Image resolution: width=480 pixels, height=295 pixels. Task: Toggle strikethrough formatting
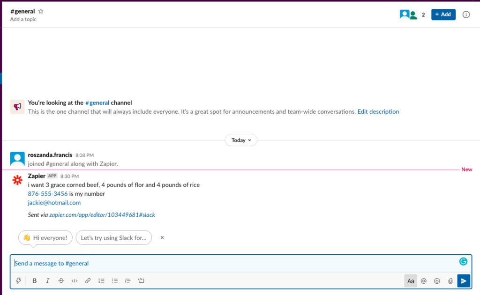point(61,281)
